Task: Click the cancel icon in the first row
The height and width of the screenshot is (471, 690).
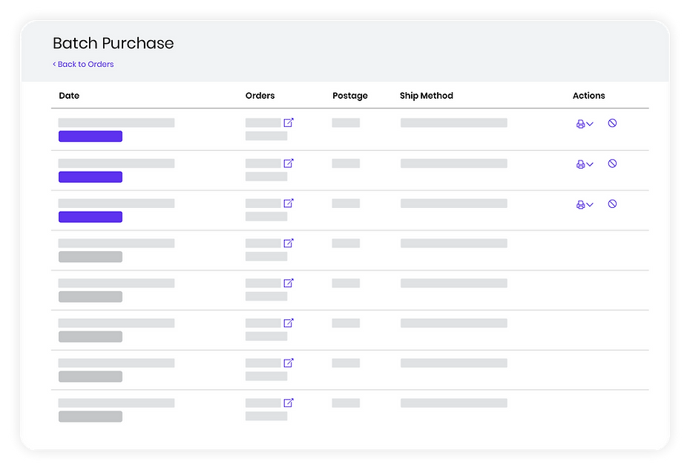Action: click(612, 123)
